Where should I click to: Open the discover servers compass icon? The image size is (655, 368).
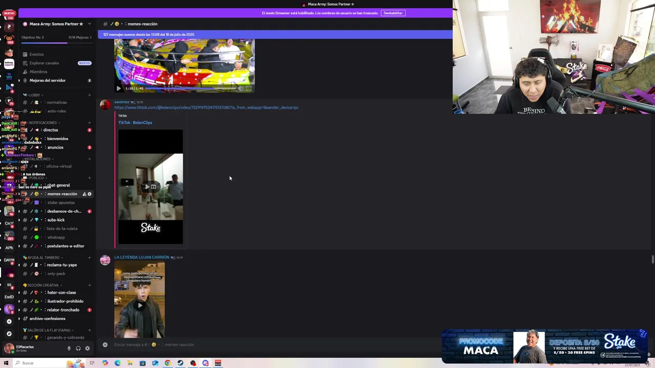(x=9, y=334)
